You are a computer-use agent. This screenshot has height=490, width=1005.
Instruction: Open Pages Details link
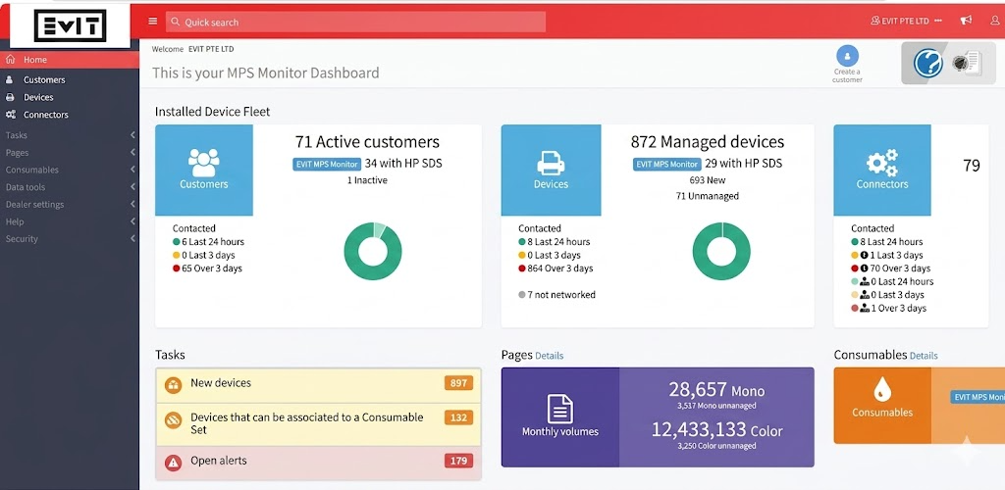click(x=550, y=356)
